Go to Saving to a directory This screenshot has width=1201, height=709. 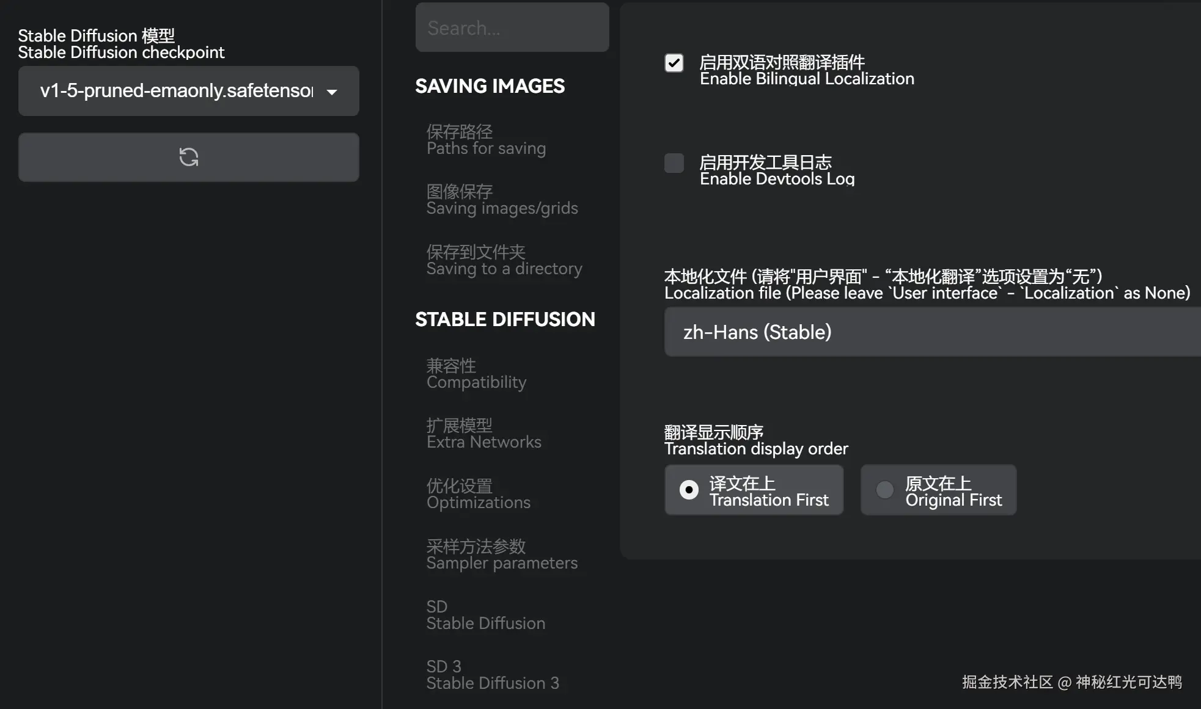pyautogui.click(x=504, y=260)
